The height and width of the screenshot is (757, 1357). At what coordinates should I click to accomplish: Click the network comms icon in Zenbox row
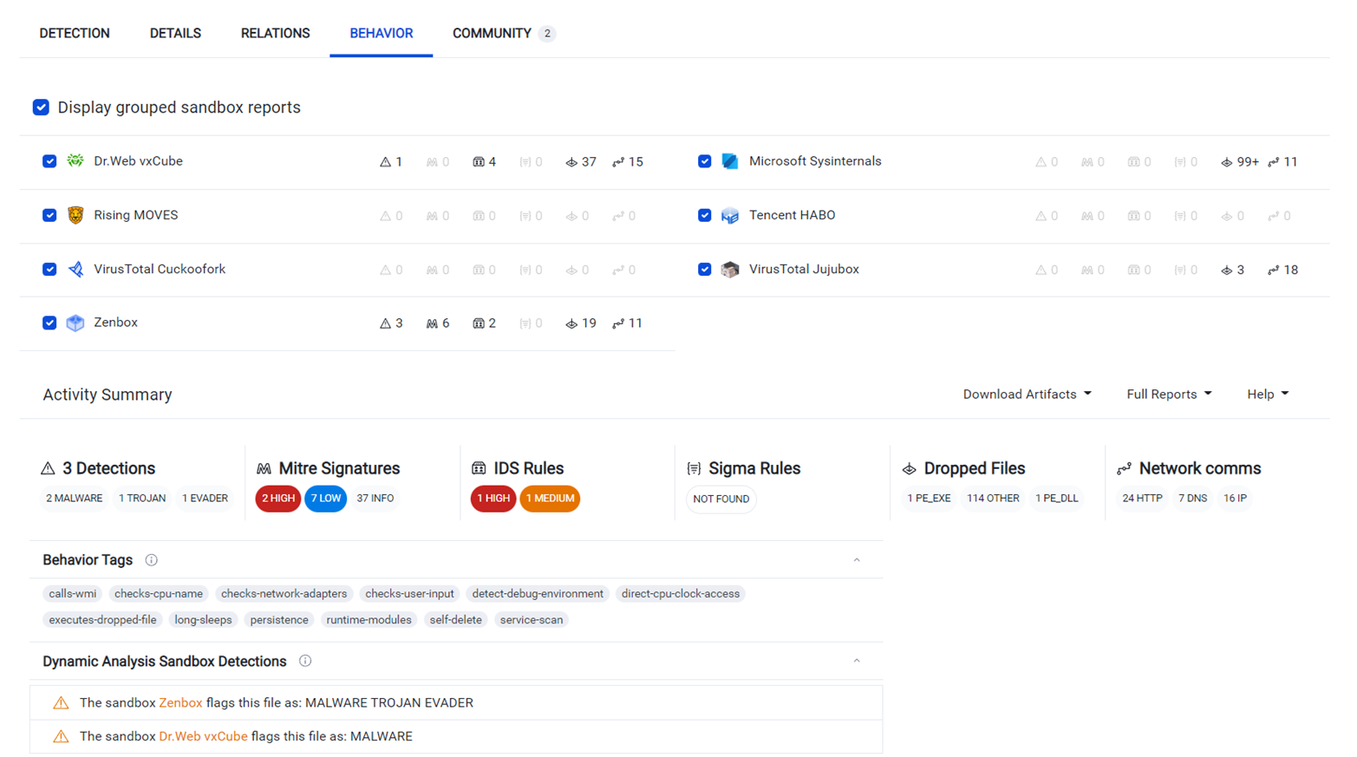pos(618,323)
